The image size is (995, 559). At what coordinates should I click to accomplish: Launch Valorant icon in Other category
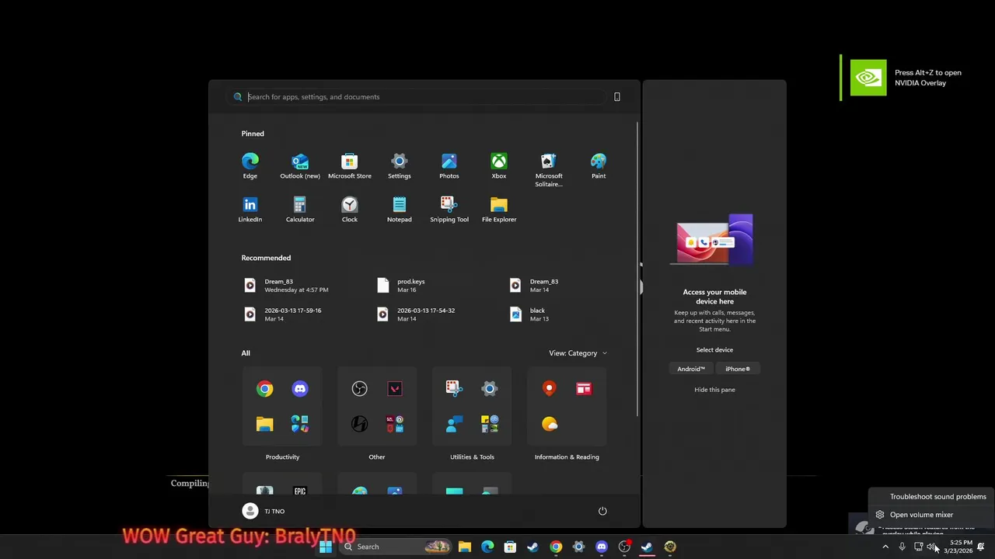[x=395, y=388]
